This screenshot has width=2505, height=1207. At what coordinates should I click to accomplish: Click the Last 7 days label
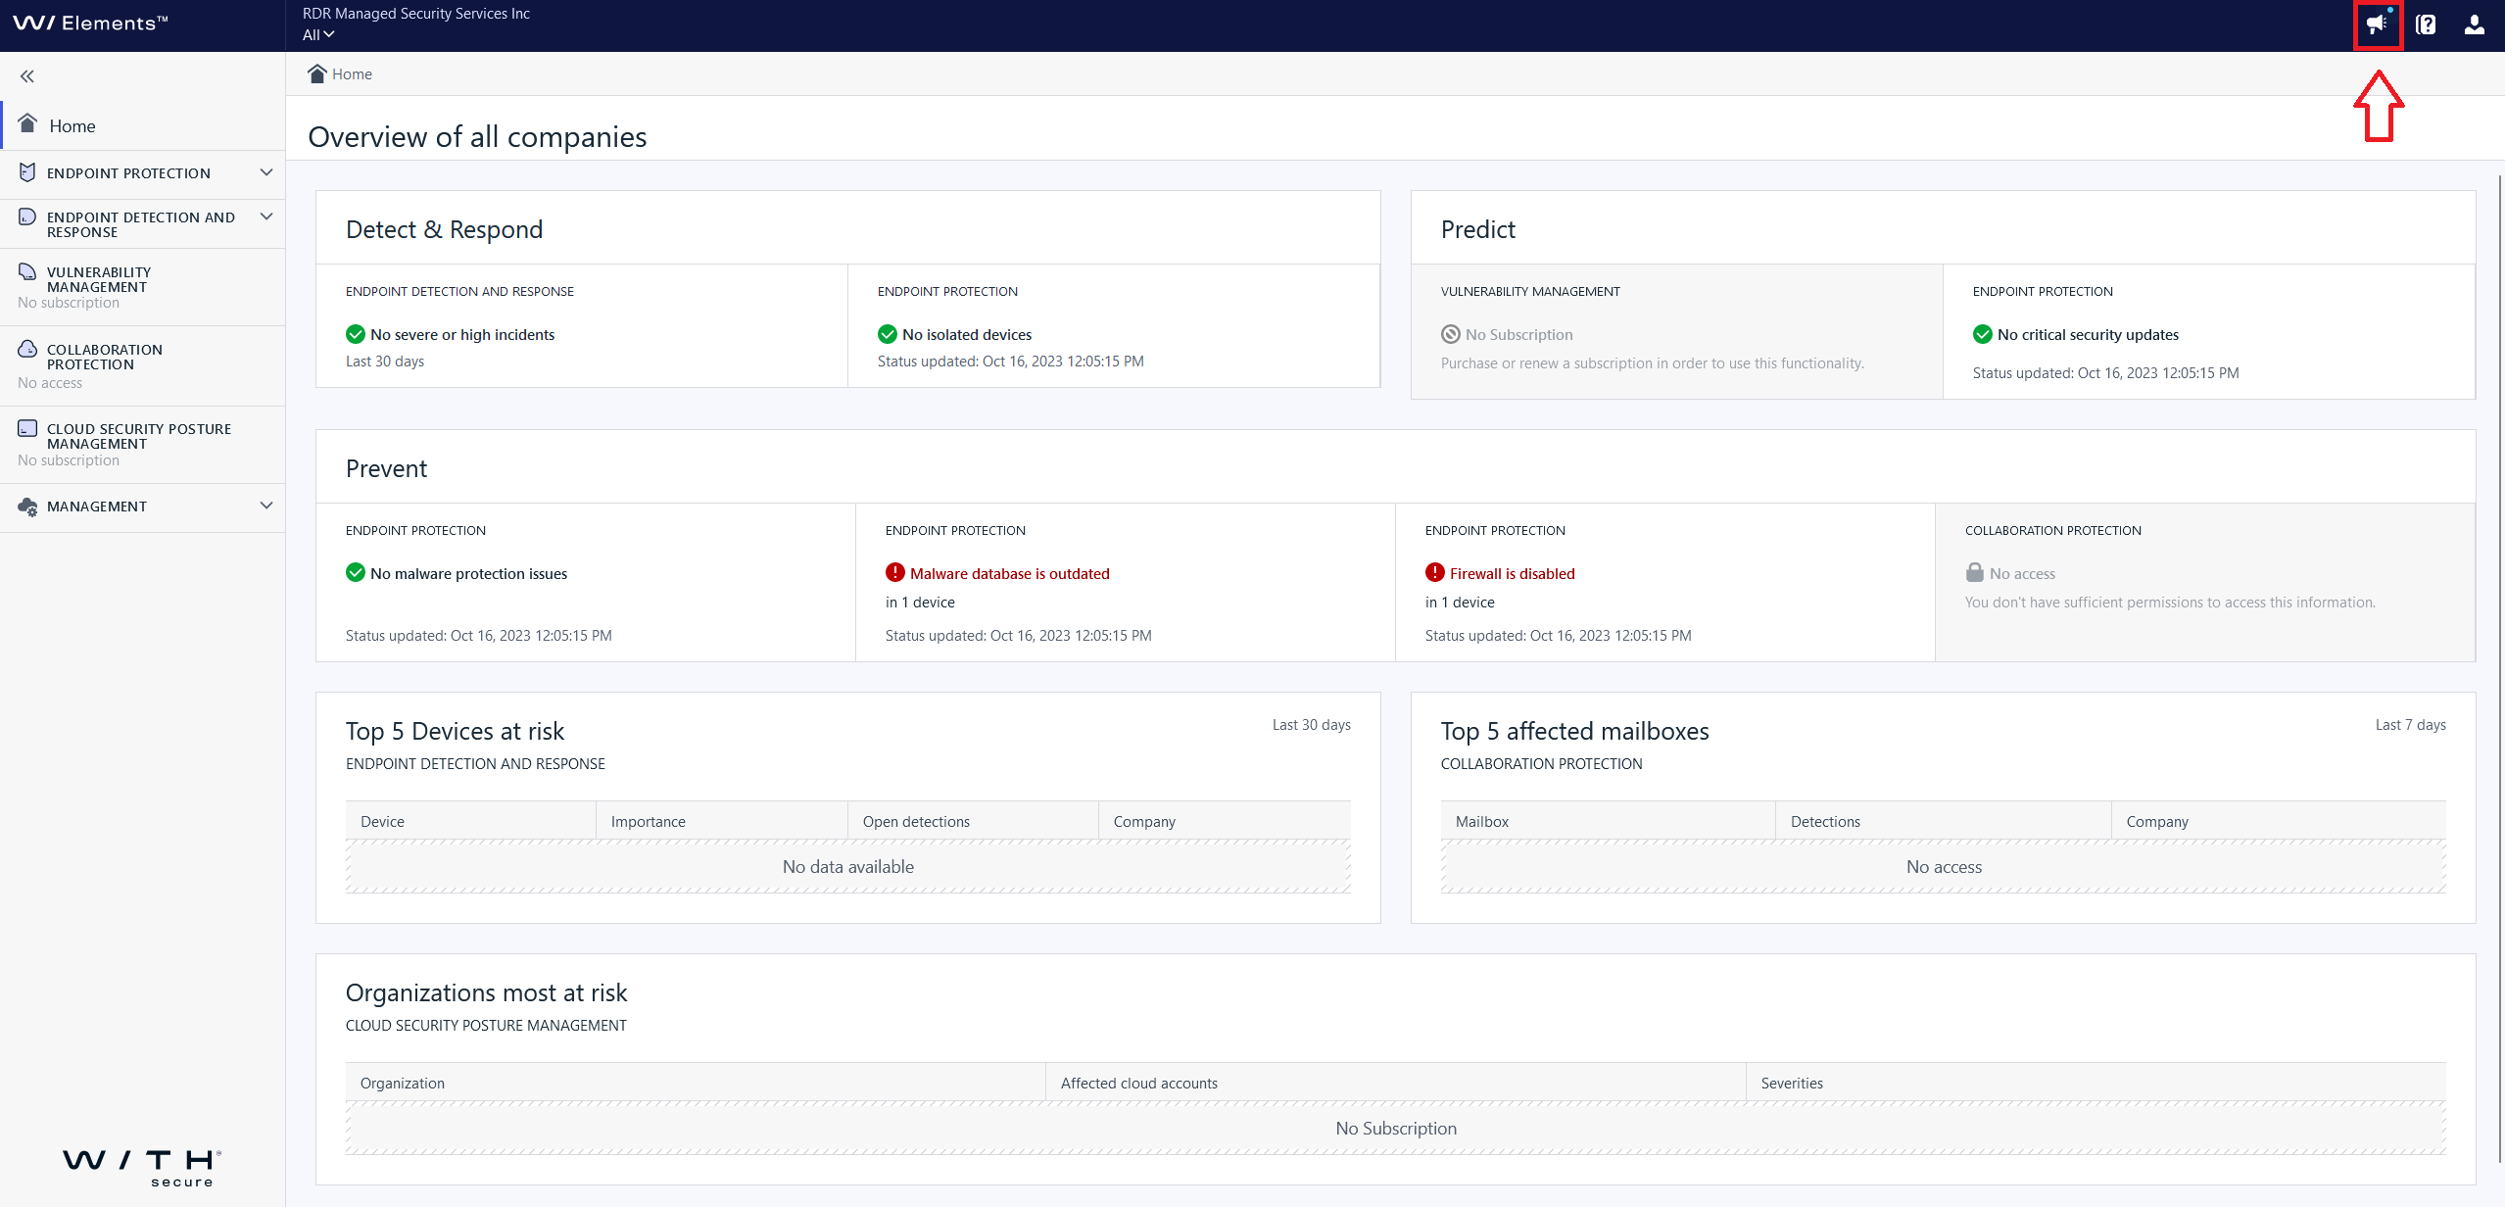pos(2410,725)
